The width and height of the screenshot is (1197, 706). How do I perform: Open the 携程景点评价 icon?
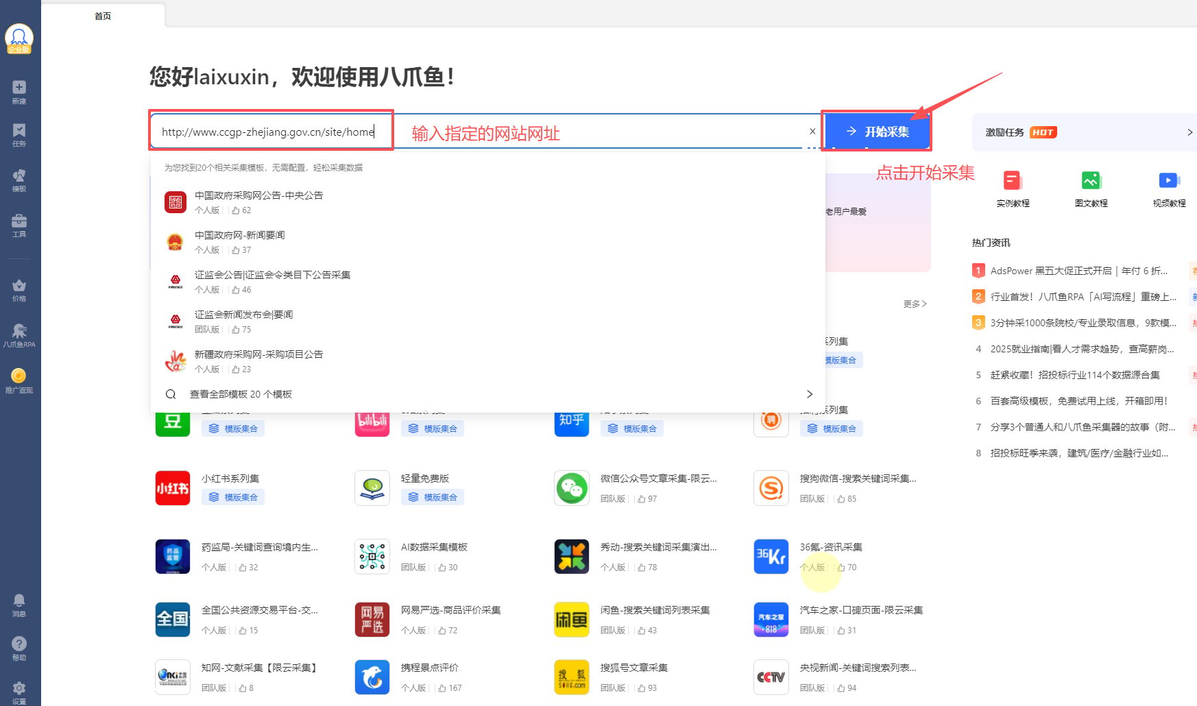click(372, 677)
